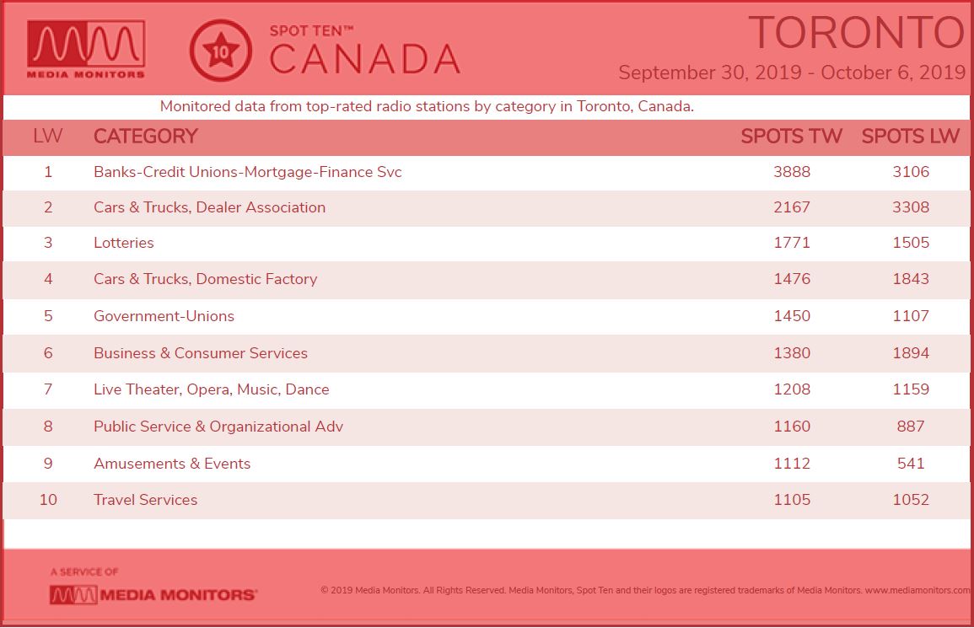The width and height of the screenshot is (974, 628).
Task: Click the Lotteries category
Action: tap(124, 243)
